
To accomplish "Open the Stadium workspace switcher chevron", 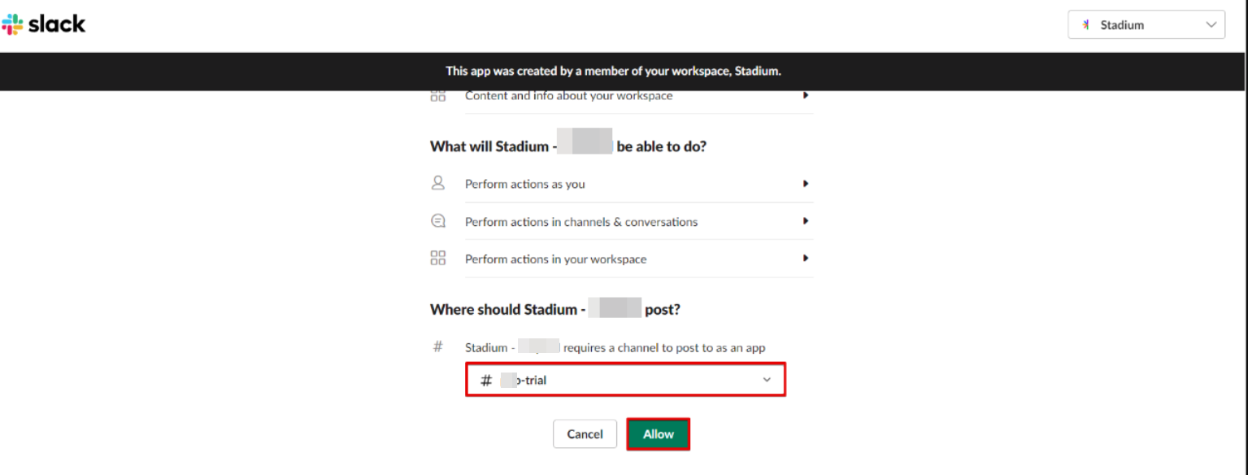I will 1210,25.
